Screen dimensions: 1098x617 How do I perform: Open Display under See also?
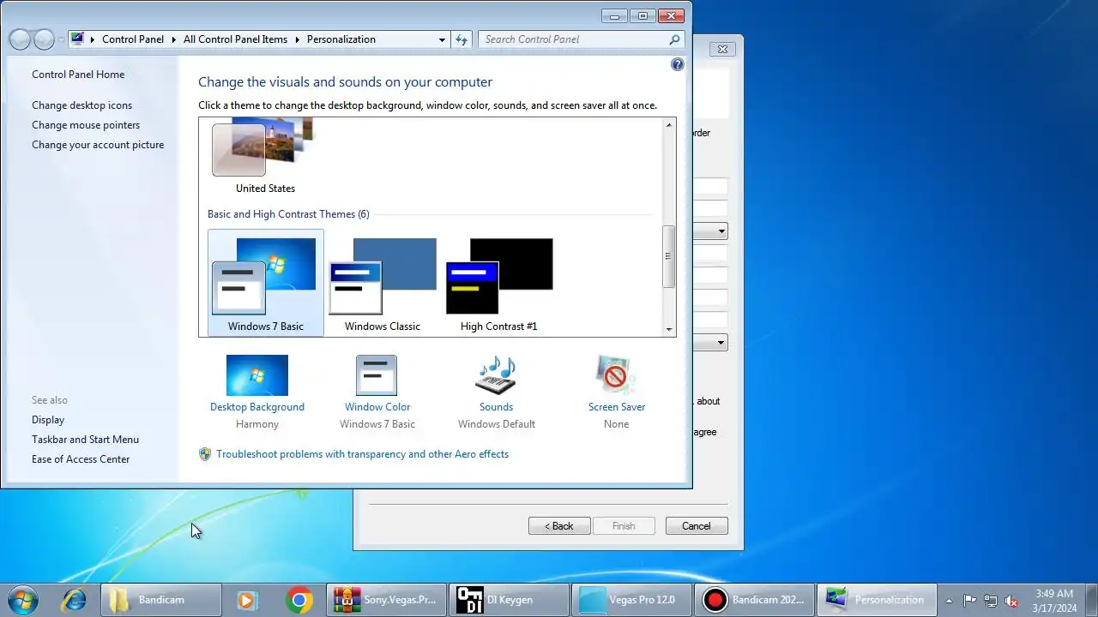48,420
